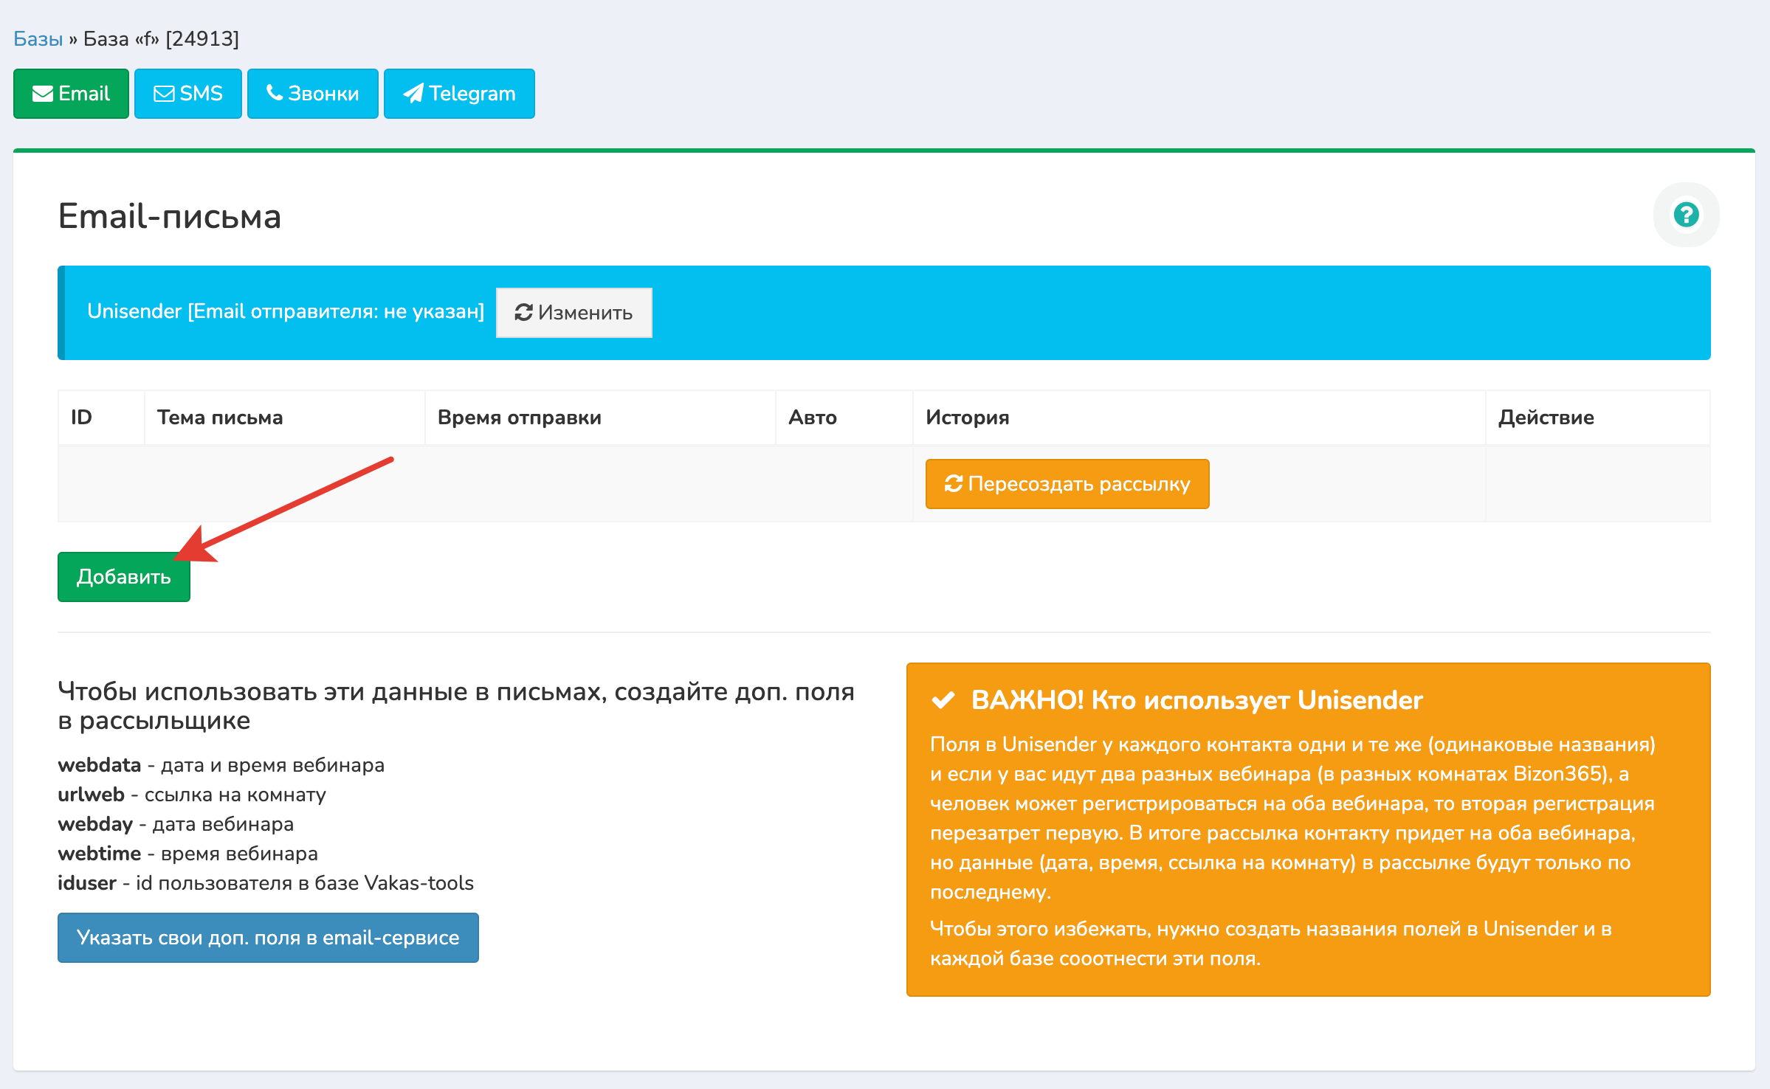Click the Telegram paper plane icon
This screenshot has width=1770, height=1089.
[413, 94]
